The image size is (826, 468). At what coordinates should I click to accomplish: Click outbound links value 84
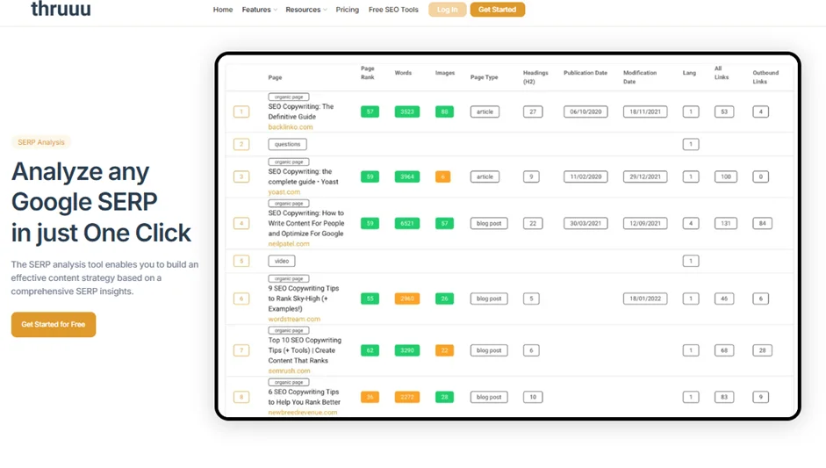click(x=762, y=223)
